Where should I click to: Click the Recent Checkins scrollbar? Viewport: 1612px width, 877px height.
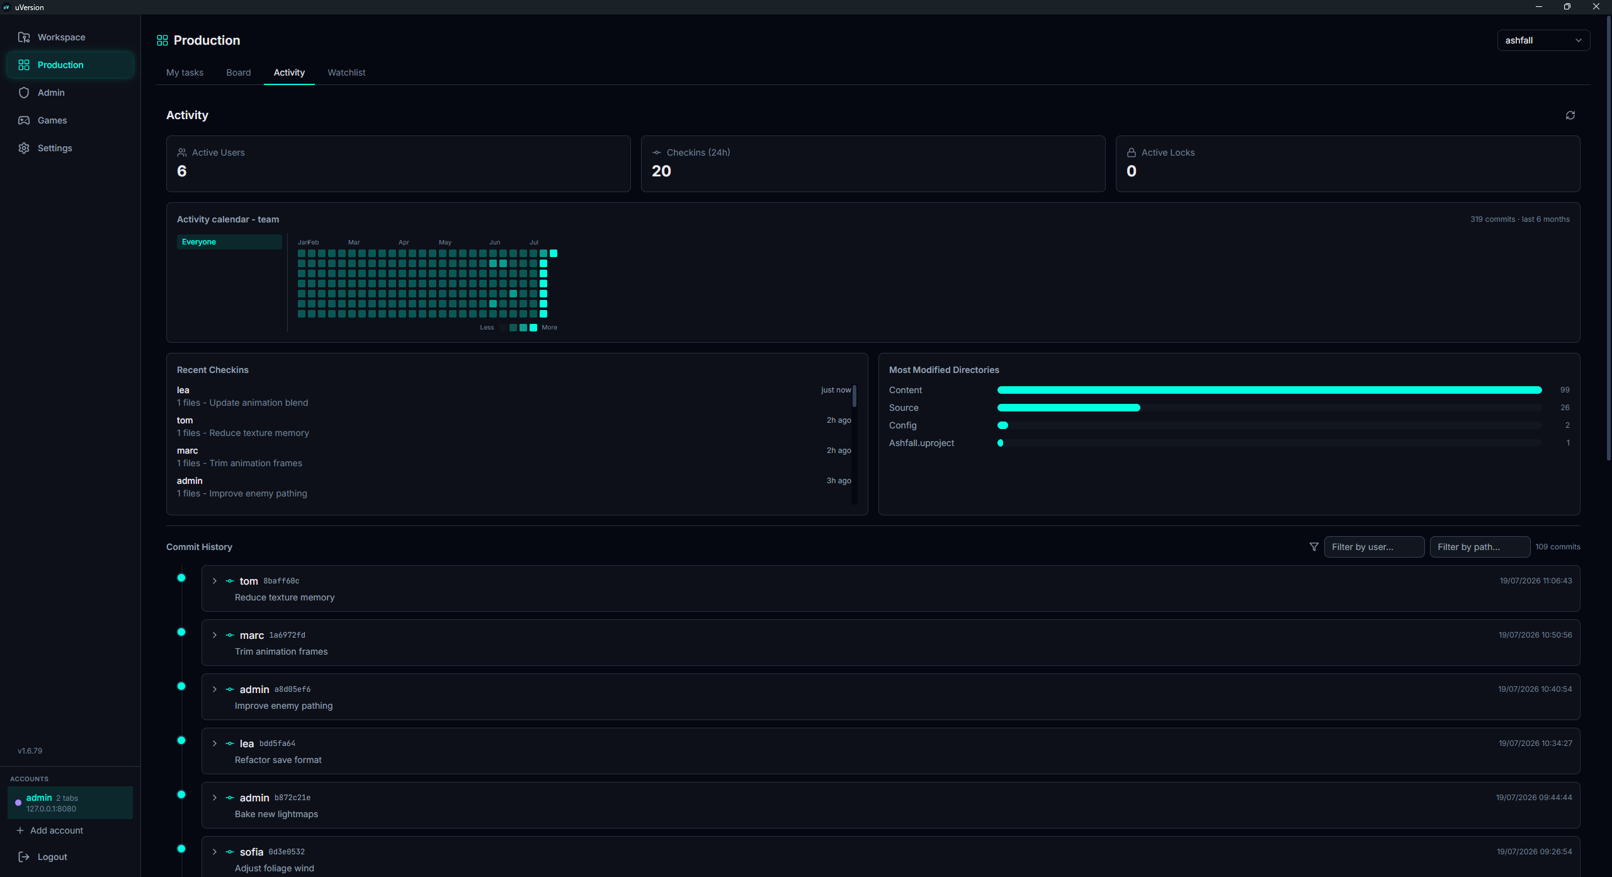[854, 397]
